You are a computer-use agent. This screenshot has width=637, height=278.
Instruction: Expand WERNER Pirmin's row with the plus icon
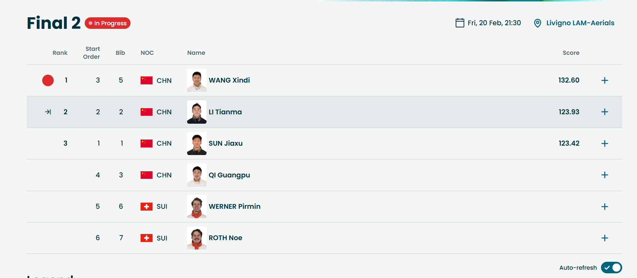(605, 207)
